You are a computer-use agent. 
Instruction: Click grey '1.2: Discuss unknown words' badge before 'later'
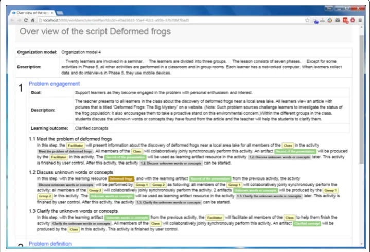pos(279,157)
